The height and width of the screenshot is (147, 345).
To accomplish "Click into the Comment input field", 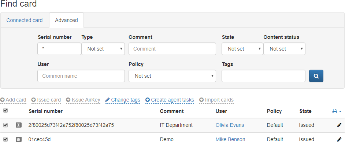I will point(172,49).
